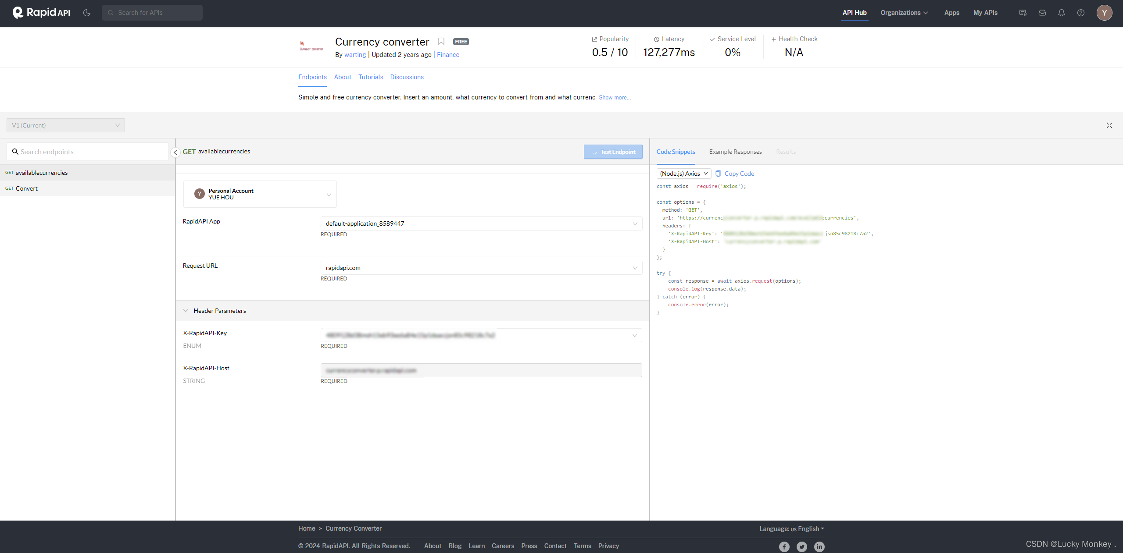Click Currency Converter in breadcrumb
The image size is (1123, 553).
click(354, 528)
